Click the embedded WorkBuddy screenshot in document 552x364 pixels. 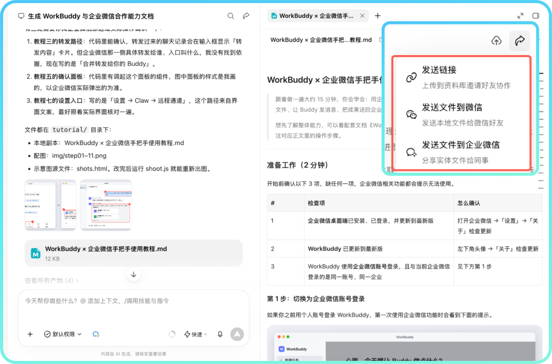(404, 344)
